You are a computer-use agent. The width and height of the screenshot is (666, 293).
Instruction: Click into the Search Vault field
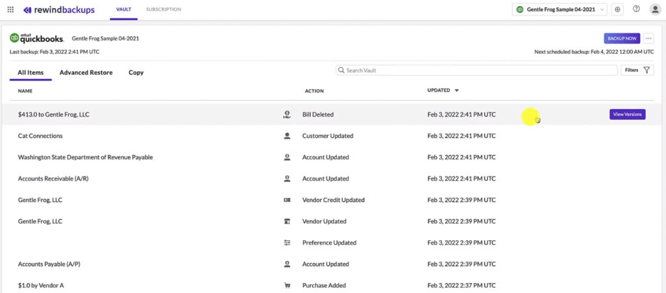pyautogui.click(x=477, y=70)
